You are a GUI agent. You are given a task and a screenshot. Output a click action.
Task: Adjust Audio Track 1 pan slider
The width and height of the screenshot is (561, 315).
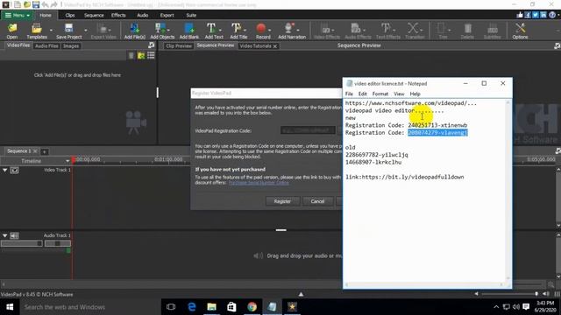(58, 243)
